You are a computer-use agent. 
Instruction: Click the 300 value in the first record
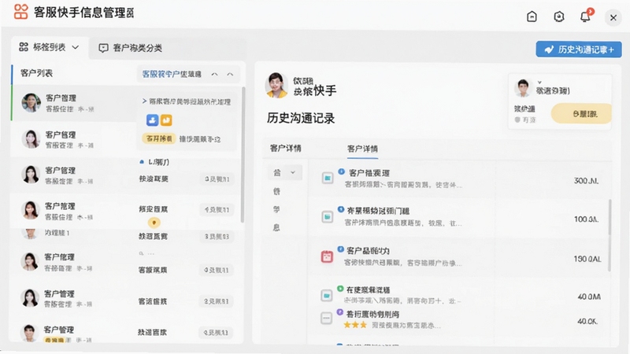(586, 181)
